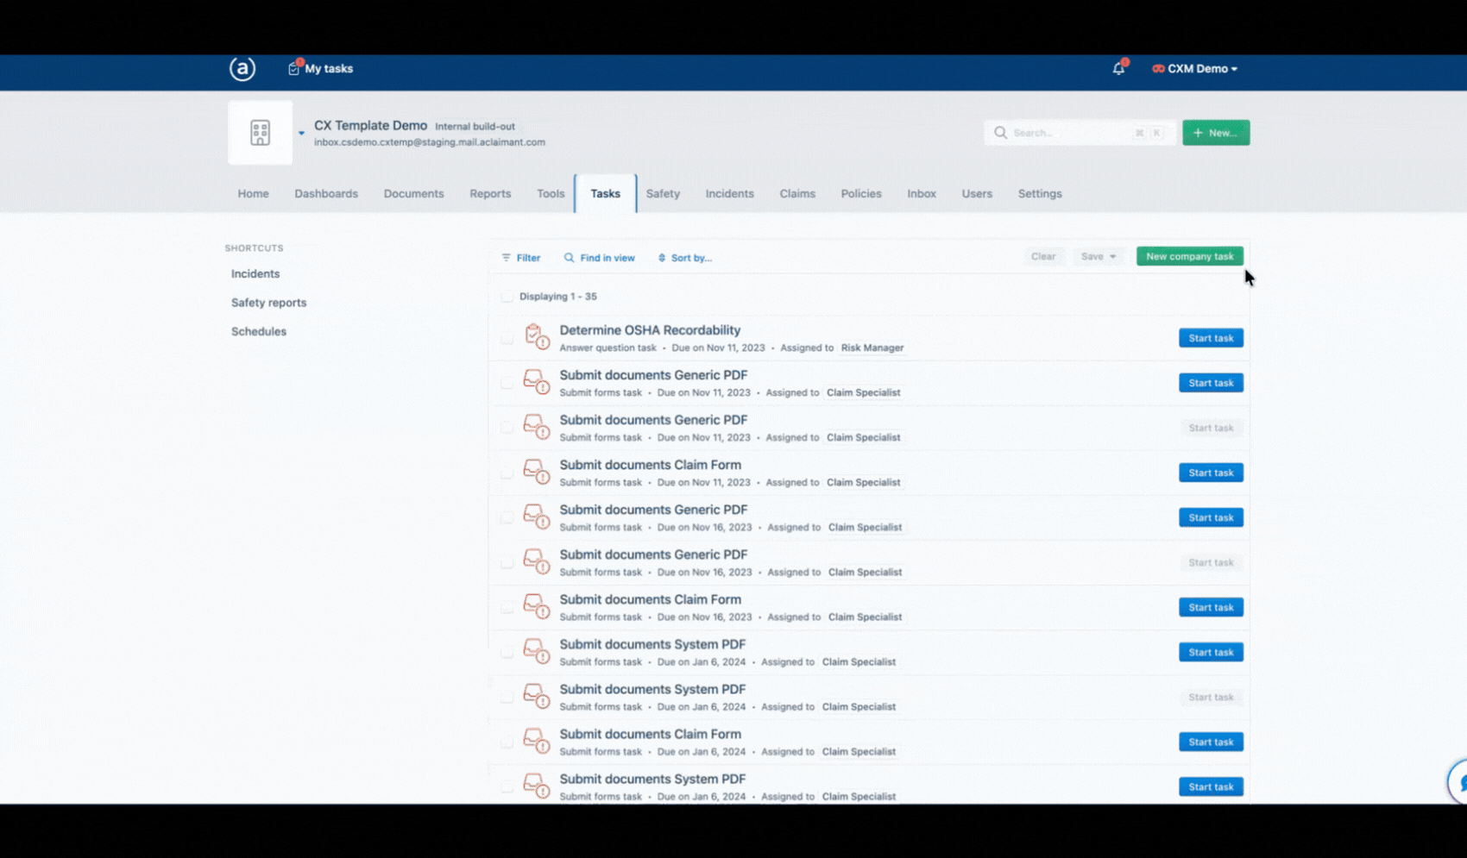Open the Reports tab

(490, 193)
